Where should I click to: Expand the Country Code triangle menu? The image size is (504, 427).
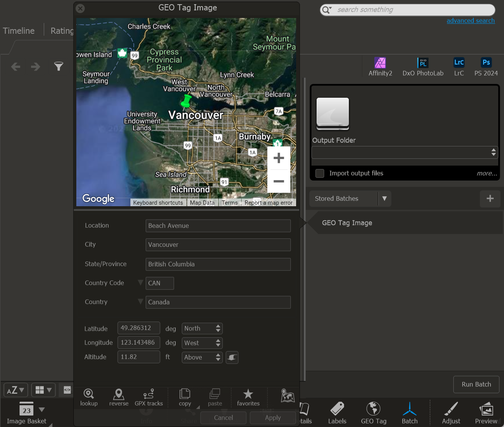pyautogui.click(x=140, y=282)
